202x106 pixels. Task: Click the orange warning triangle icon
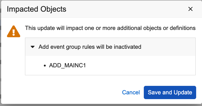[x=12, y=31]
